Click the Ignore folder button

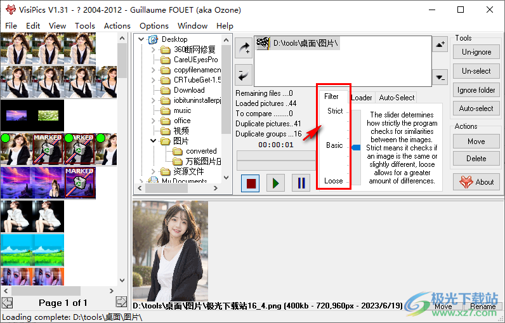[x=476, y=90]
